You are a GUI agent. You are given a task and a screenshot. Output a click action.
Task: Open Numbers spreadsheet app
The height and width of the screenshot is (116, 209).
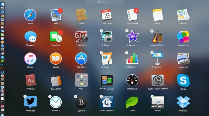tap(132, 59)
